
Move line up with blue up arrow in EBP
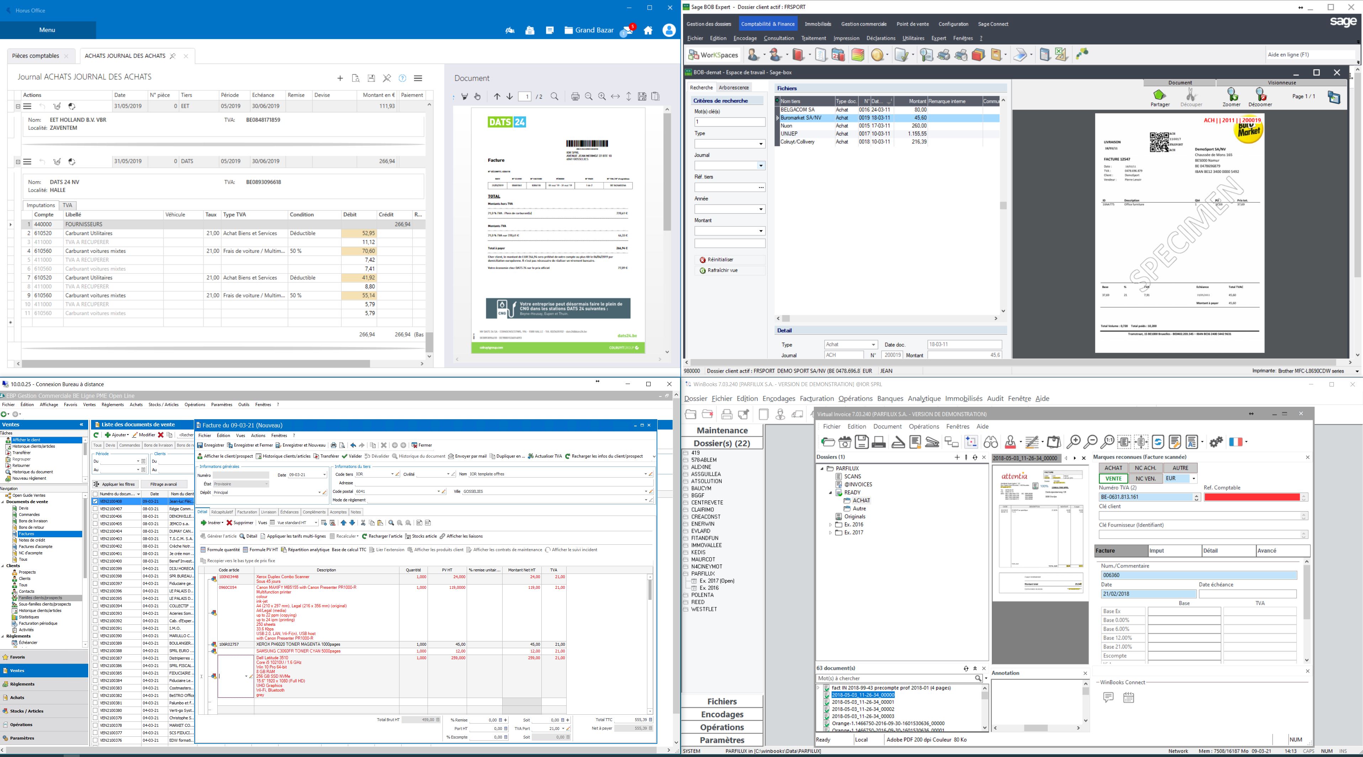[343, 523]
